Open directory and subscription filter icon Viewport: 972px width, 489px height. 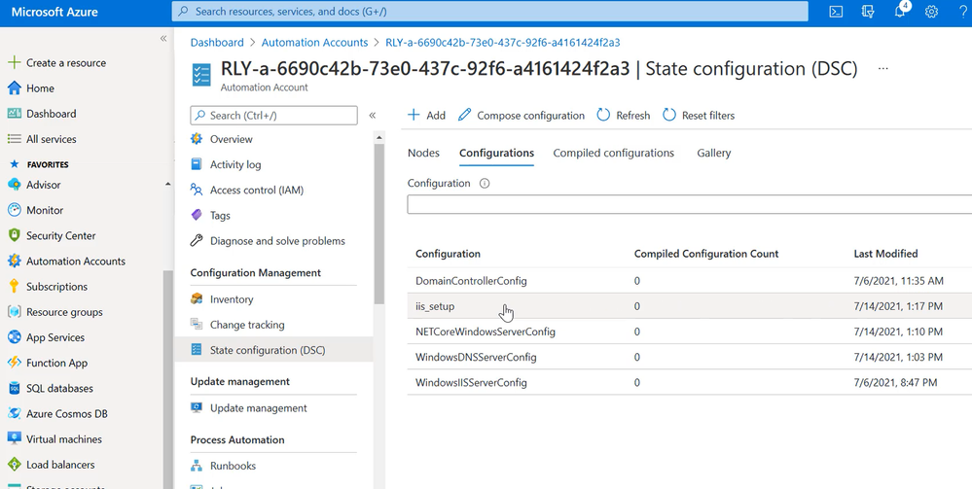[868, 11]
